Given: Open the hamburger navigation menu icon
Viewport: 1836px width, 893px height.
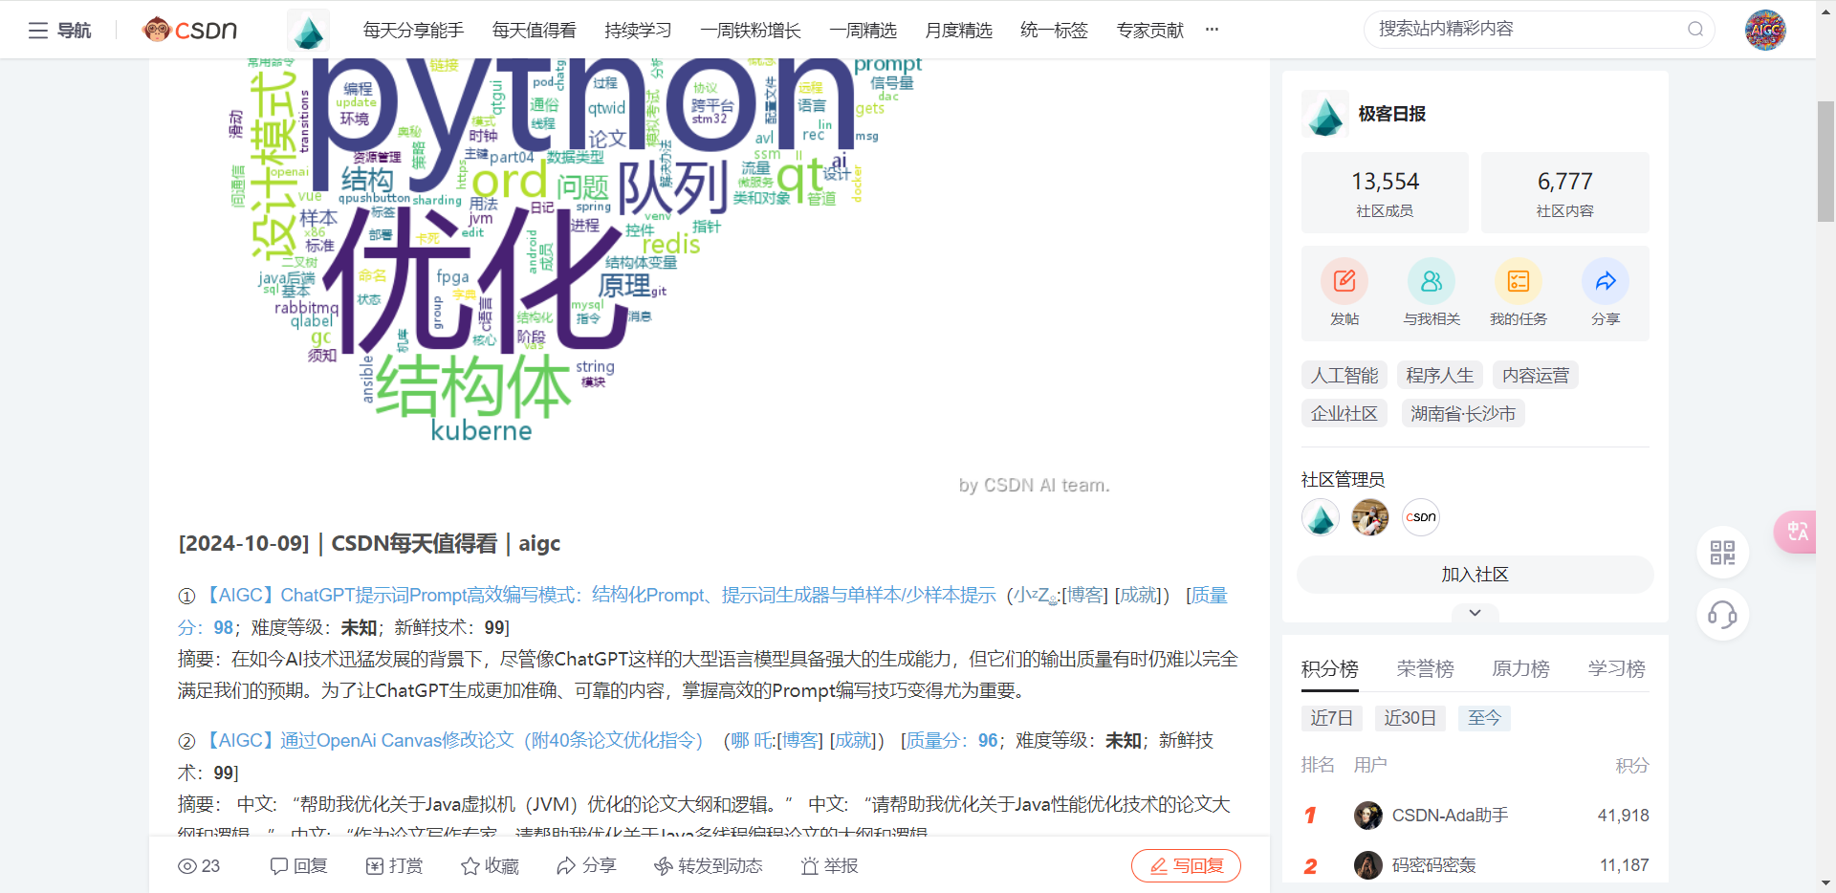Looking at the screenshot, I should (38, 31).
